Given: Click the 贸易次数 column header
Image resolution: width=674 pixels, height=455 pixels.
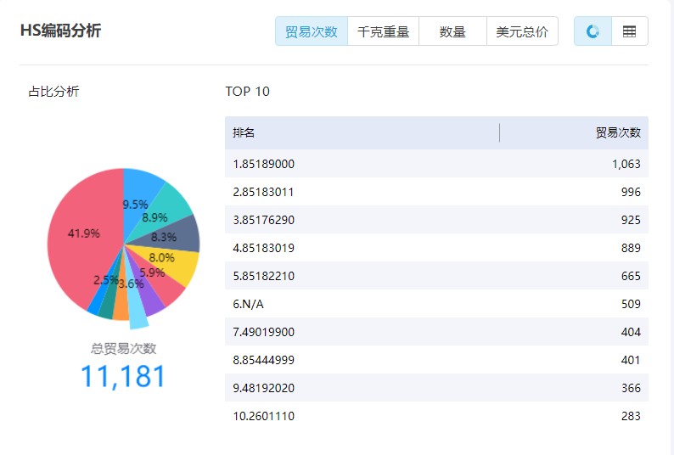Looking at the screenshot, I should (x=618, y=132).
